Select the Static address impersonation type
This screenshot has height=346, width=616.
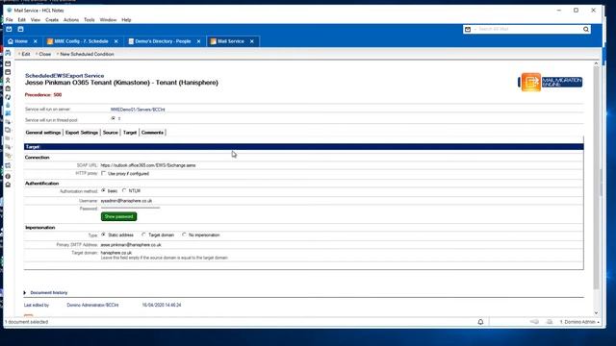tap(103, 235)
